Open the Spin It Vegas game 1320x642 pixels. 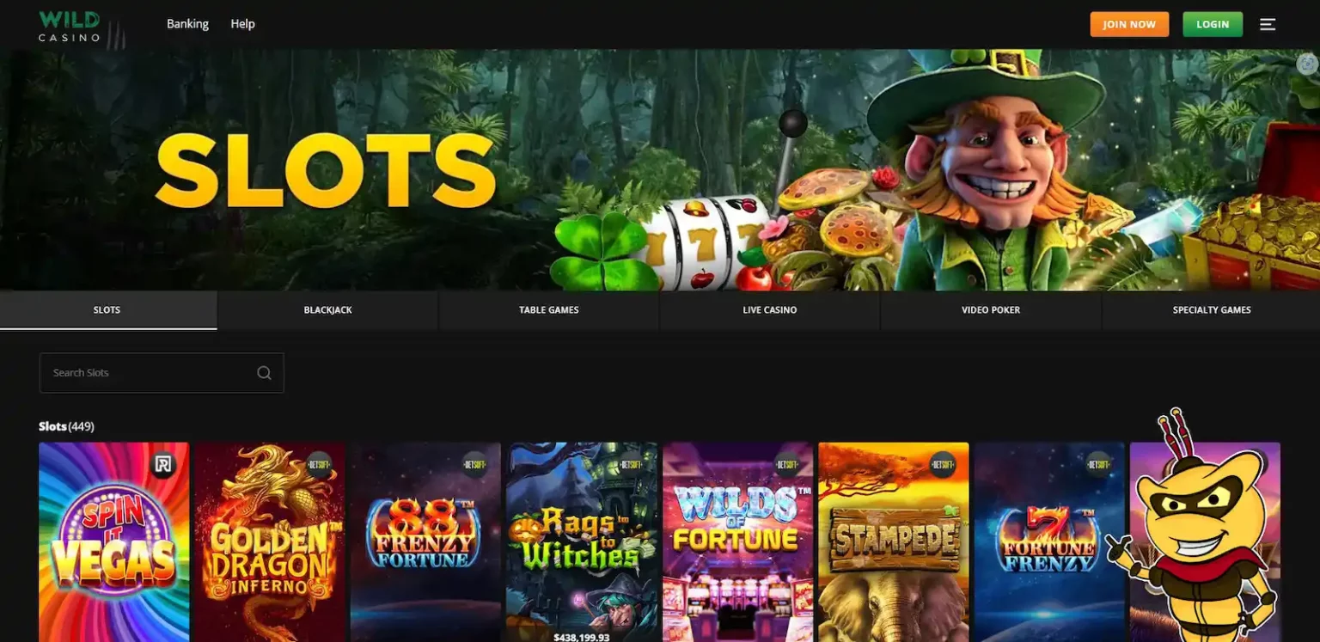pyautogui.click(x=114, y=542)
